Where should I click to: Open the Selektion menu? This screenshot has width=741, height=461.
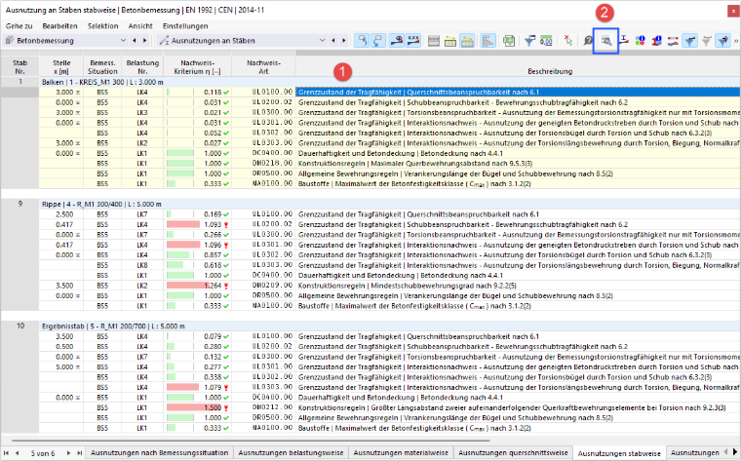click(102, 26)
